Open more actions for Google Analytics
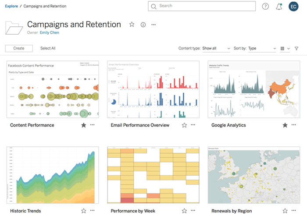The image size is (307, 219). (294, 125)
